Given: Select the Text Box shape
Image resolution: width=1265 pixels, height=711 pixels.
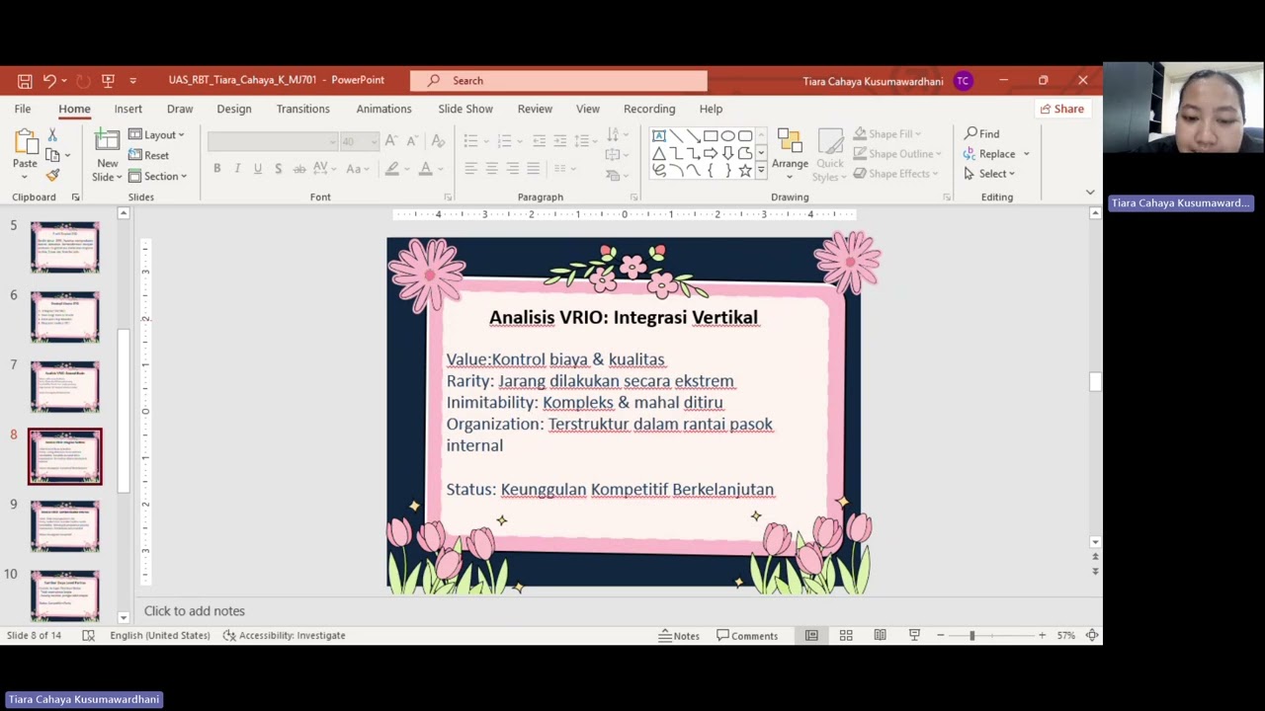Looking at the screenshot, I should tap(659, 136).
